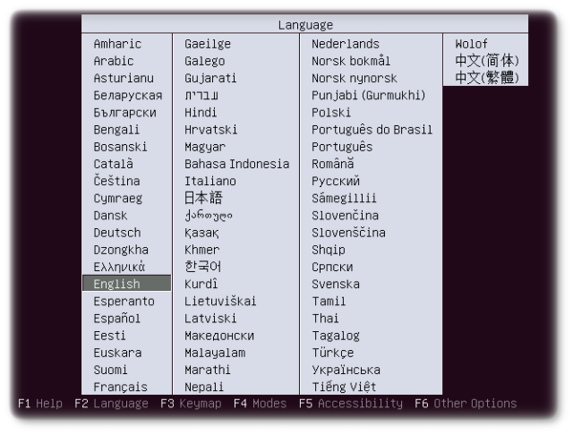Open F2 Language menu
Viewport: 573px width, 435px height.
(112, 404)
